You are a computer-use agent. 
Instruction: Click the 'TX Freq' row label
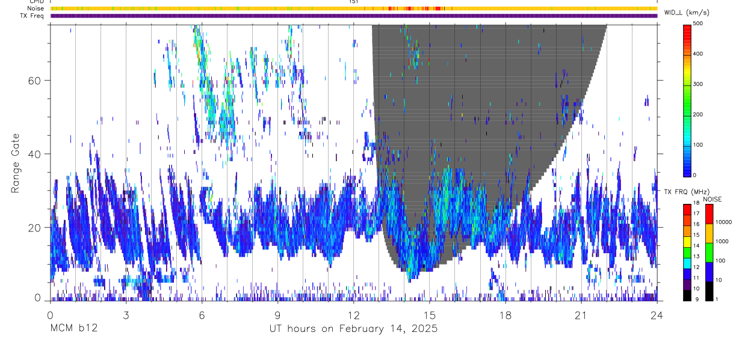click(x=33, y=16)
